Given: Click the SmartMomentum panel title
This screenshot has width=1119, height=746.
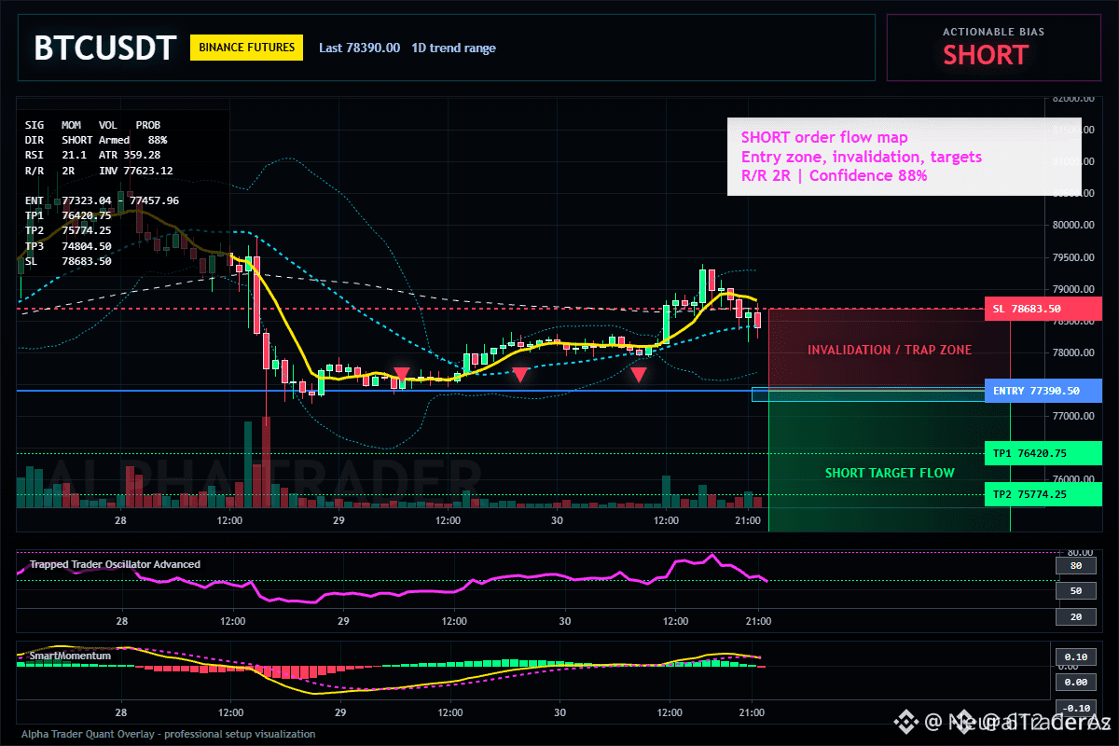Looking at the screenshot, I should point(70,656).
